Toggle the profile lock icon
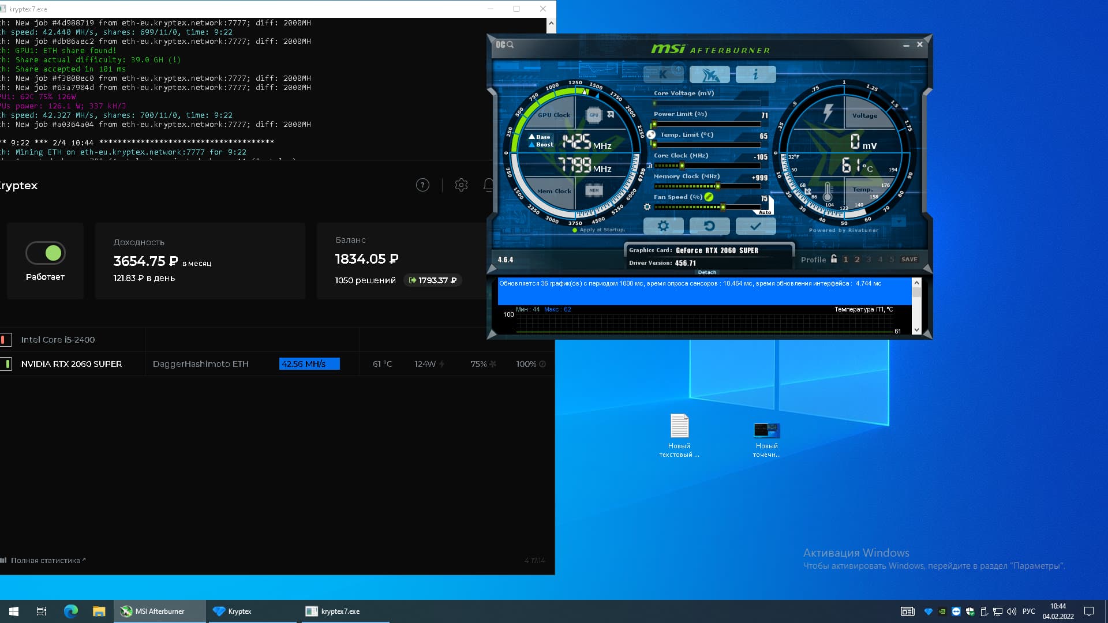The image size is (1108, 623). 833,259
